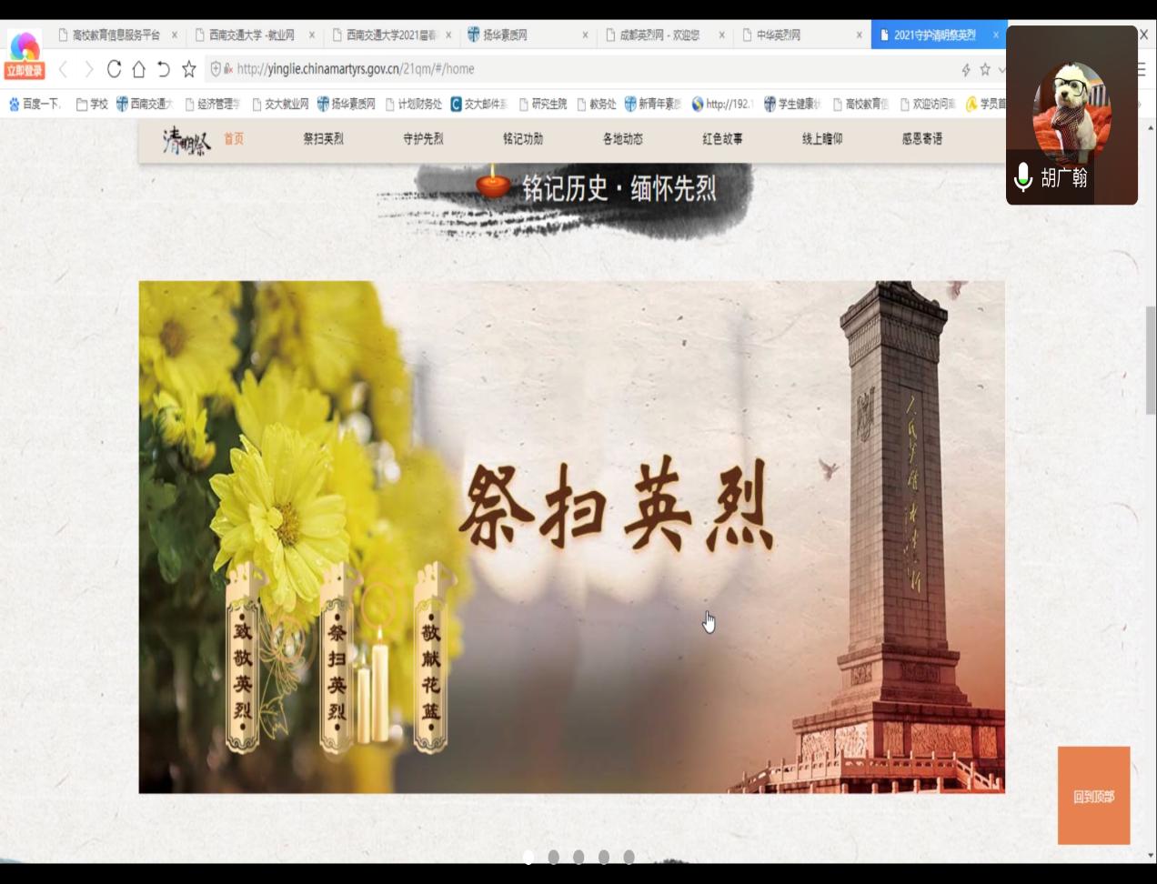Click the browser forward arrow
Image resolution: width=1157 pixels, height=884 pixels.
point(88,69)
